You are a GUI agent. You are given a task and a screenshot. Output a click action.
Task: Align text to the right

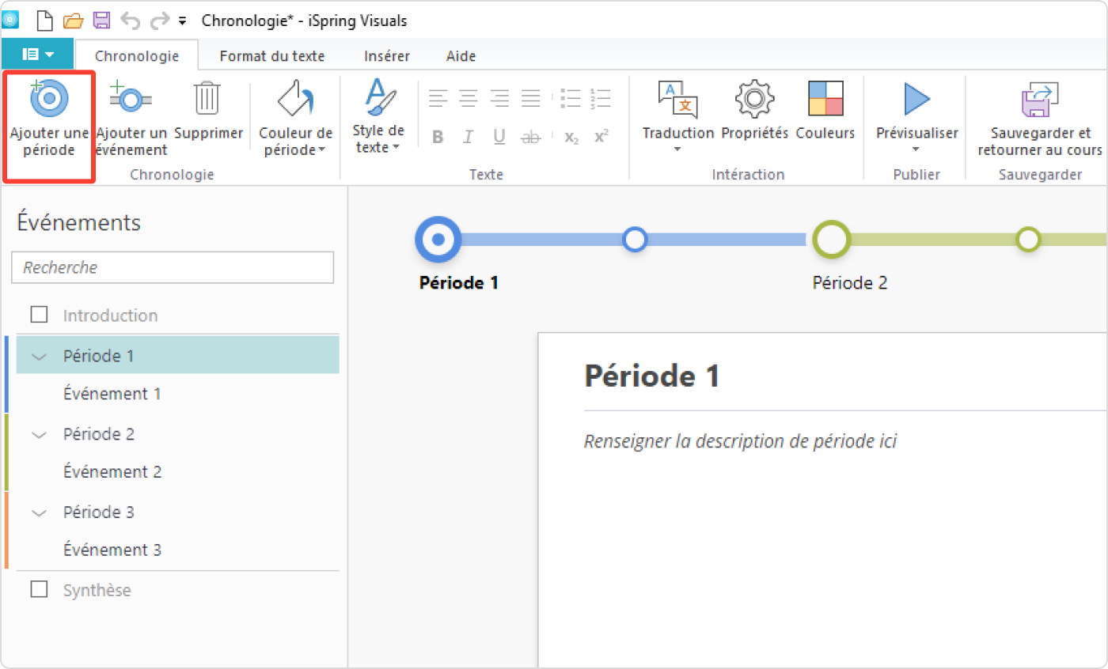tap(499, 98)
